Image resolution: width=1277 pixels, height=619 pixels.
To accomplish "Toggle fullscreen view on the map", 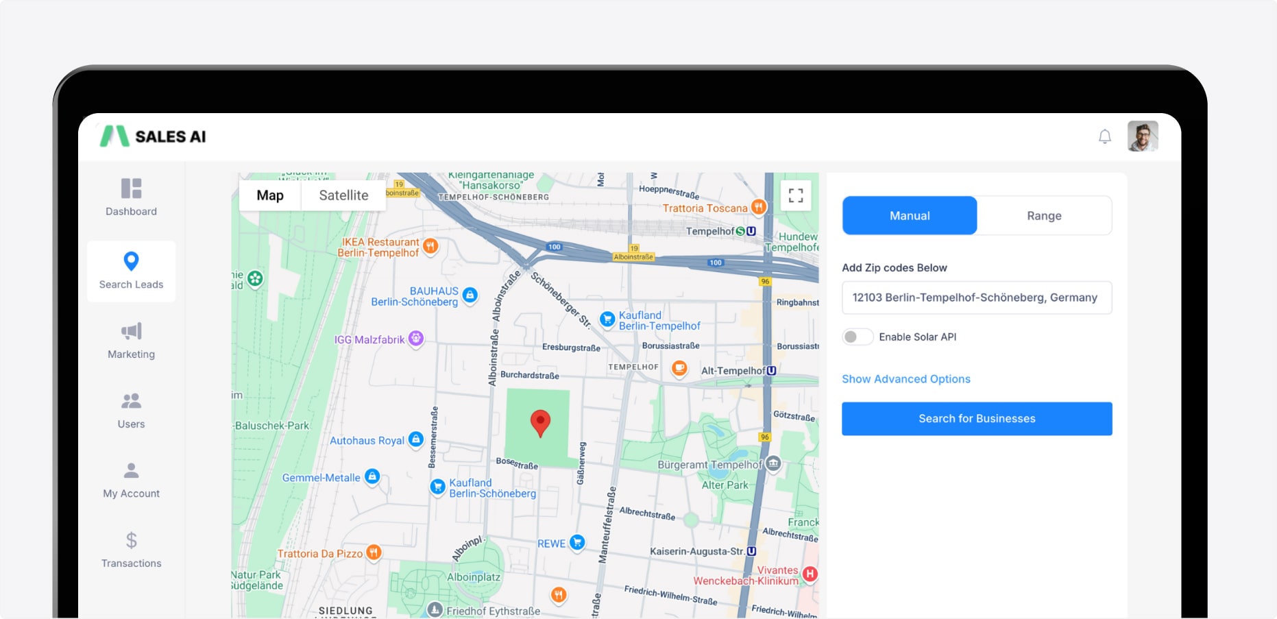I will point(795,195).
